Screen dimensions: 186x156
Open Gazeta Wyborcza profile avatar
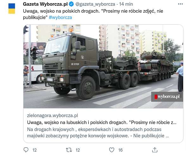(12, 9)
